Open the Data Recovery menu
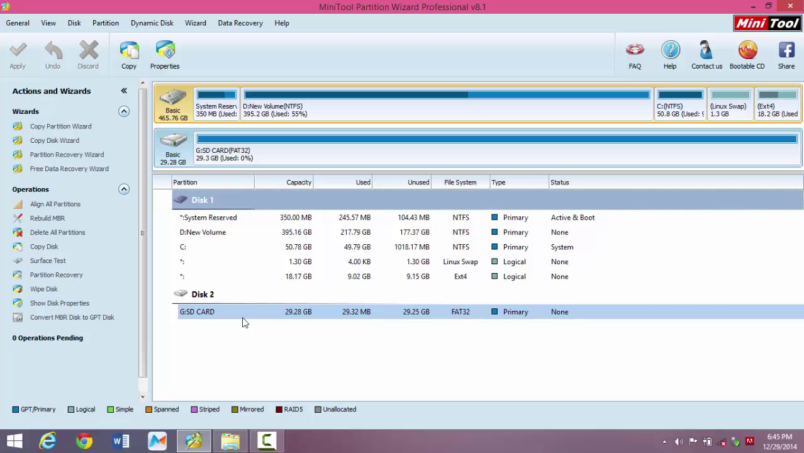Viewport: 804px width, 453px height. click(240, 23)
